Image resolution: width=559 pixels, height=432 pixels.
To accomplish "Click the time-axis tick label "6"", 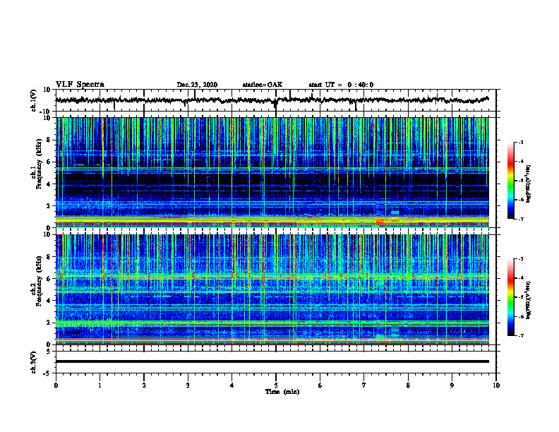I will pyautogui.click(x=320, y=385).
